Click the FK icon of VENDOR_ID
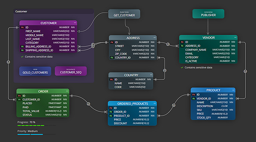The width and height of the screenshot is (256, 142). (x=194, y=99)
